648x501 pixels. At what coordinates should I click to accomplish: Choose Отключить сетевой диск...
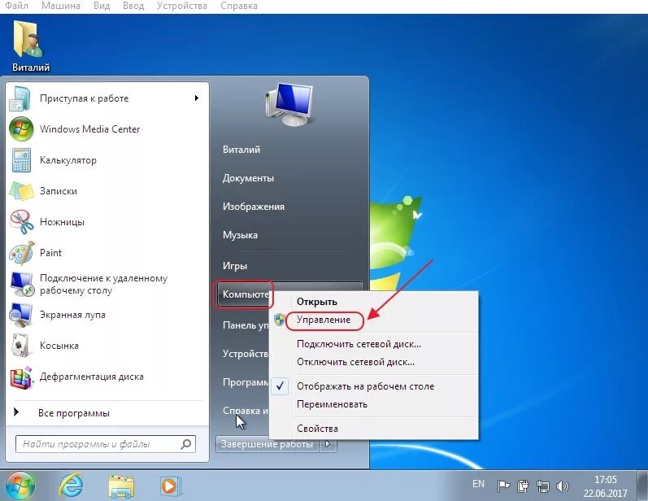[355, 362]
